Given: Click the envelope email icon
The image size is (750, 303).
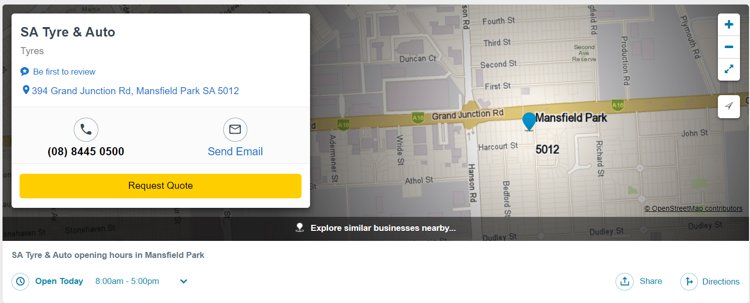Looking at the screenshot, I should point(235,130).
